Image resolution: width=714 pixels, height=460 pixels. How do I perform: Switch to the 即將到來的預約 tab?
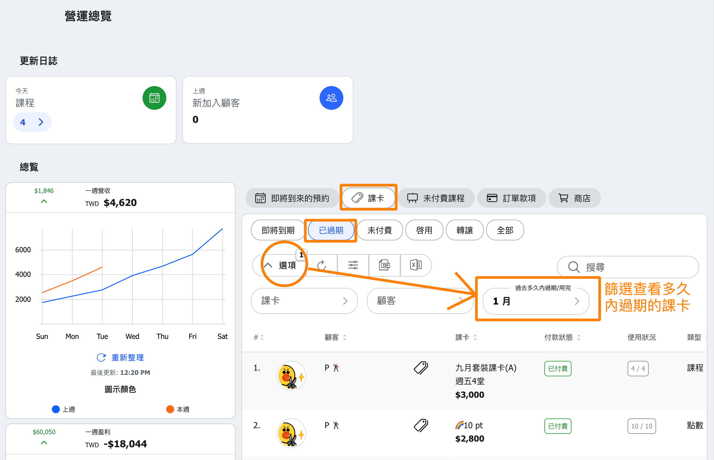[x=292, y=198]
